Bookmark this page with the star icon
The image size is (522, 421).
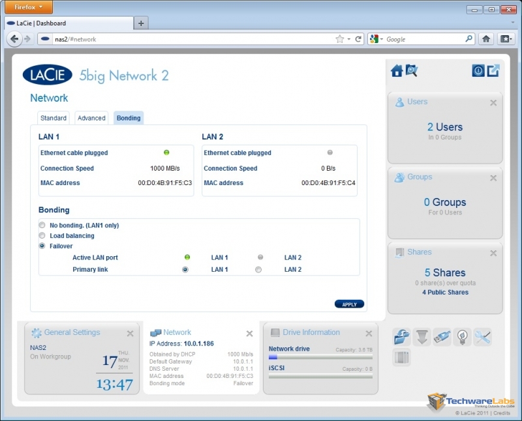click(x=339, y=39)
